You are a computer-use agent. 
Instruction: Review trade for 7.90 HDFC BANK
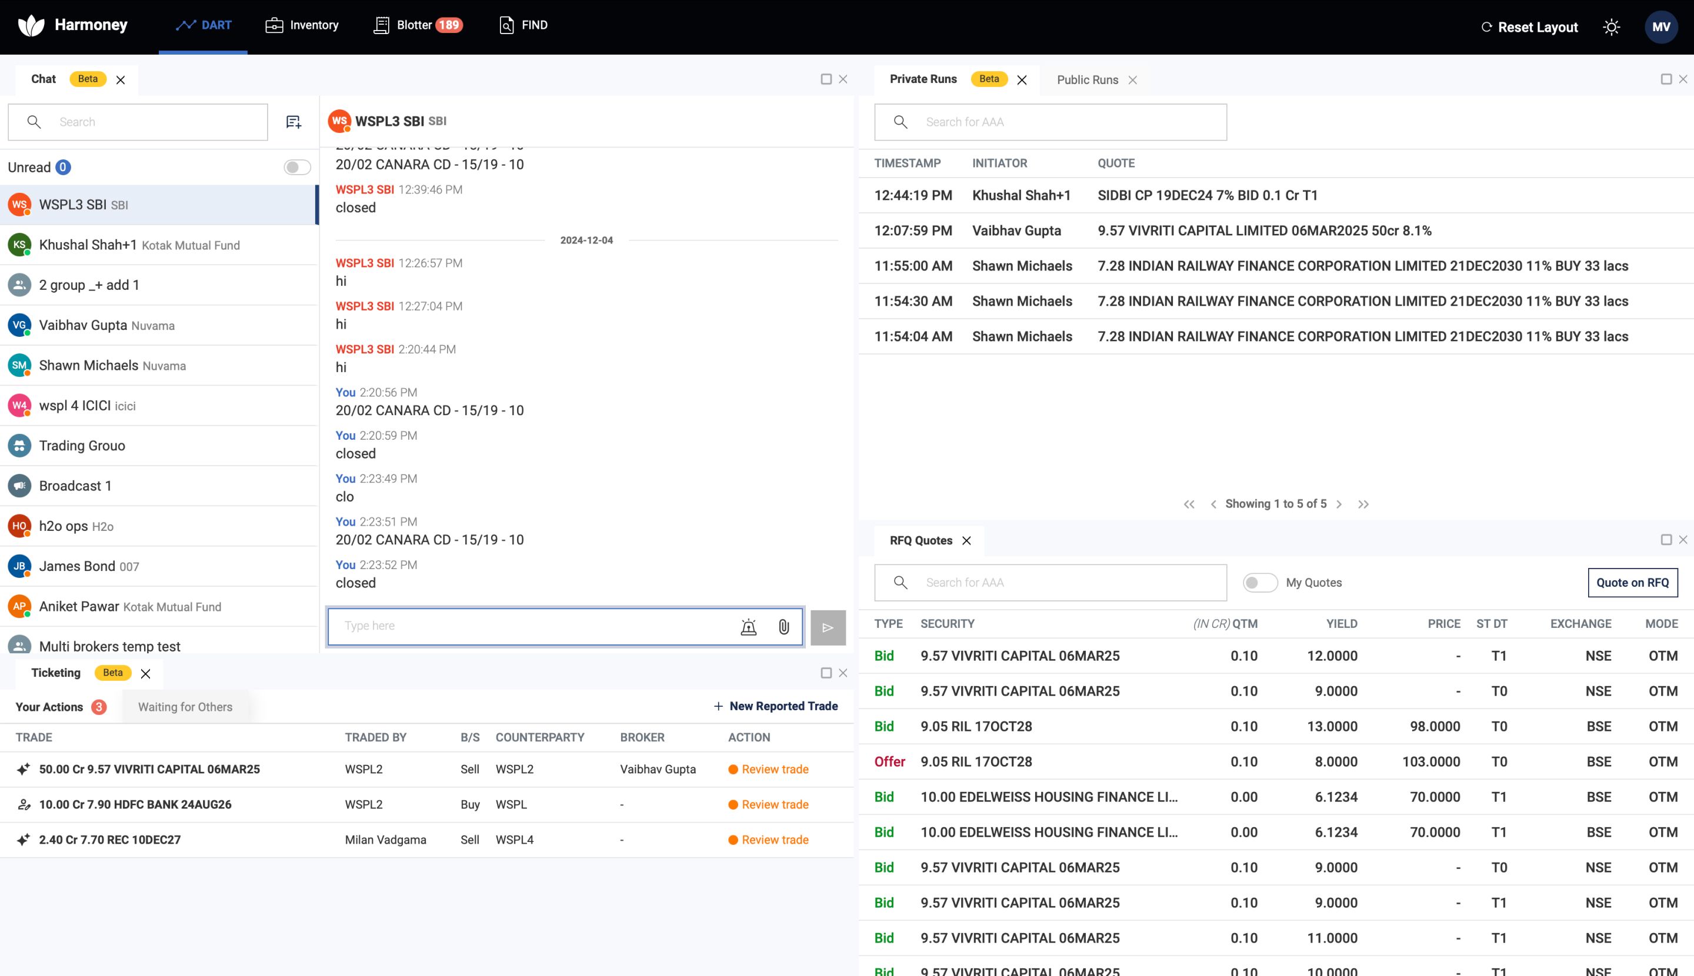pyautogui.click(x=769, y=804)
